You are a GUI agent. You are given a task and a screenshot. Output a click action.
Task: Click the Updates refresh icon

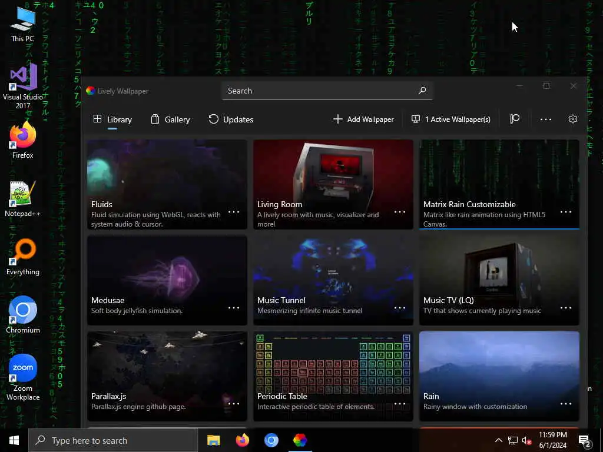point(213,119)
